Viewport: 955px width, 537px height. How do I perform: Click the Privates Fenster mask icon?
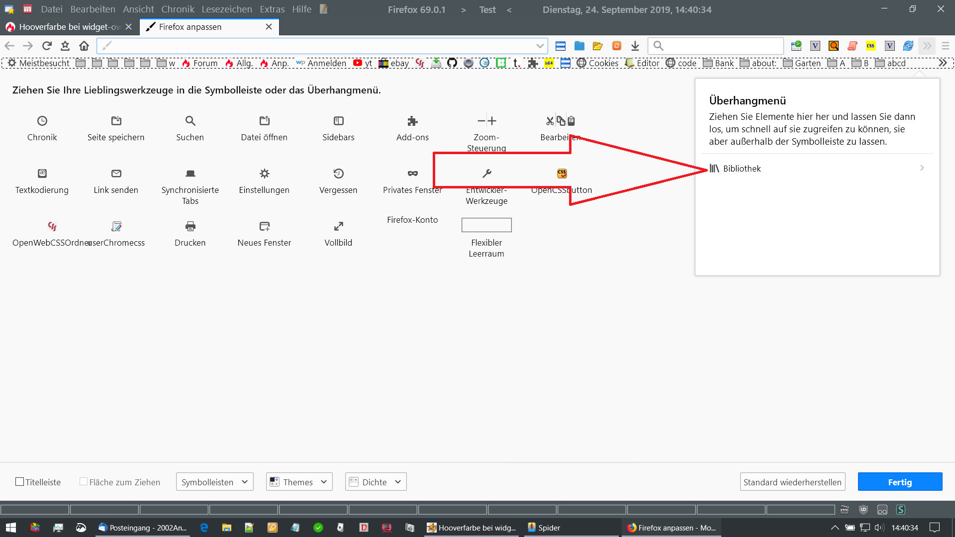[x=412, y=174]
